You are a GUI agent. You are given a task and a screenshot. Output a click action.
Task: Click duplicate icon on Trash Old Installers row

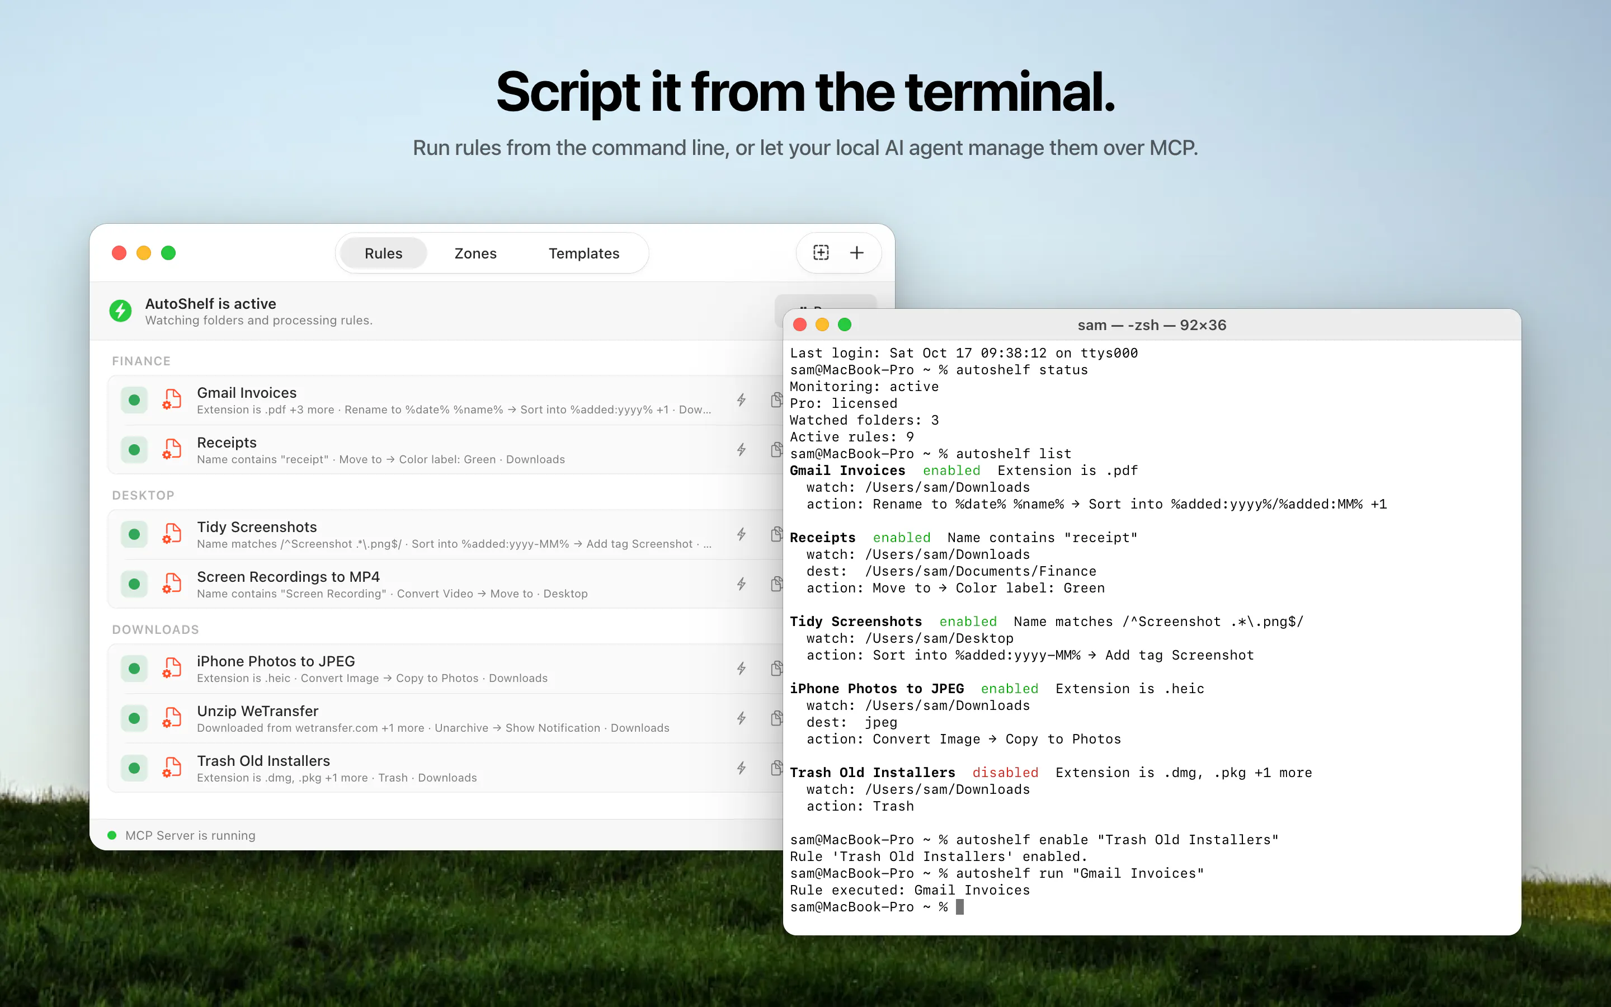coord(776,768)
